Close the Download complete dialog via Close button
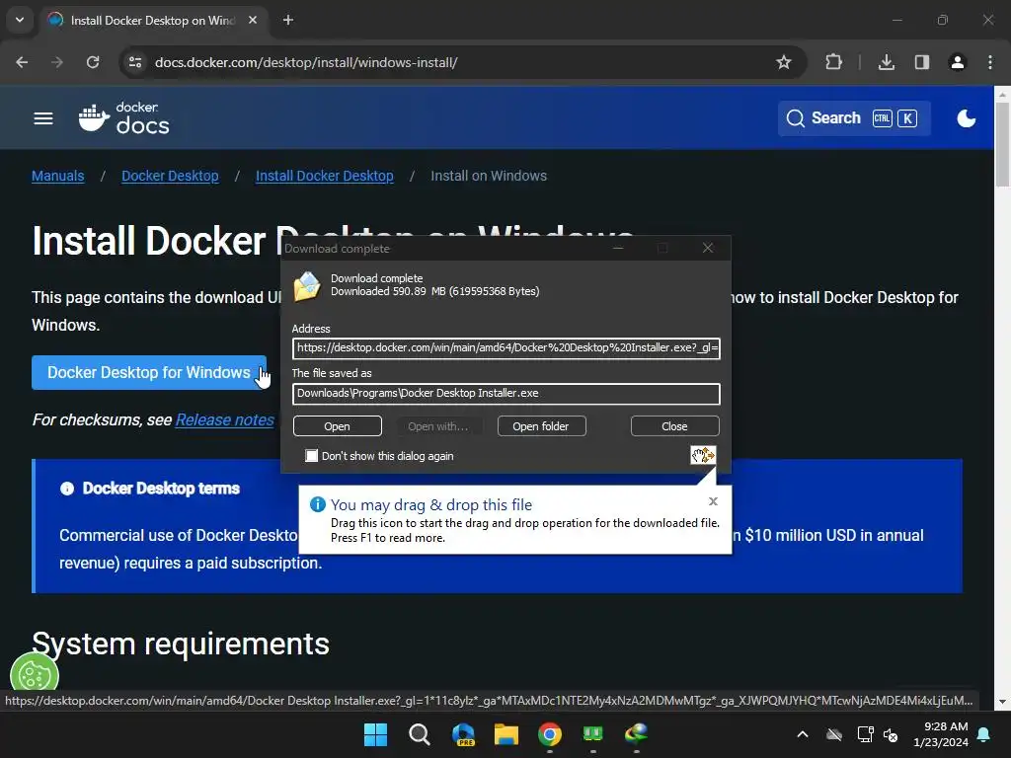 pos(674,426)
